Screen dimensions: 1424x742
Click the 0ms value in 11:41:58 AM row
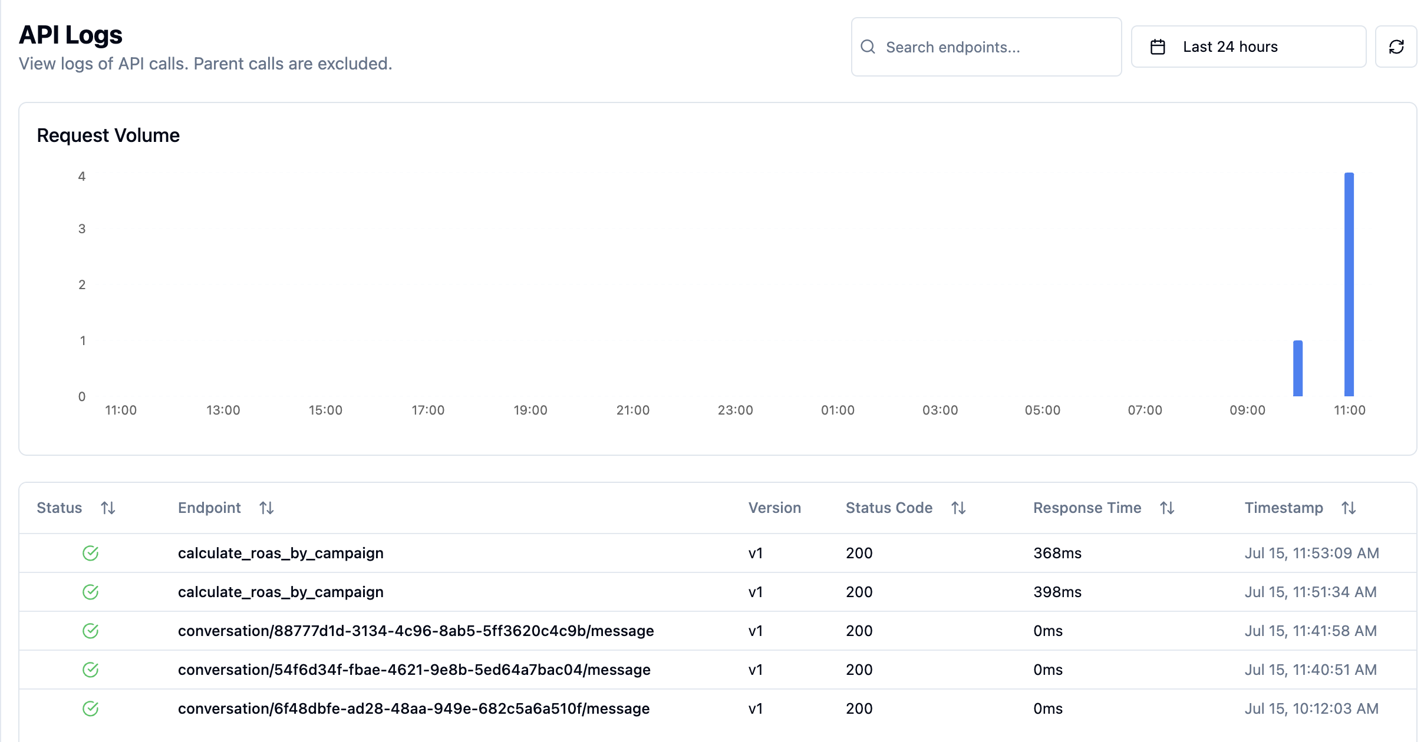tap(1048, 631)
